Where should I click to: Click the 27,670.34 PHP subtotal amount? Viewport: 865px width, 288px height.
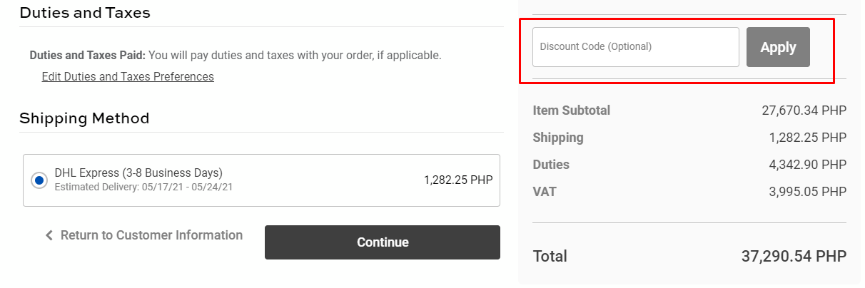point(804,110)
